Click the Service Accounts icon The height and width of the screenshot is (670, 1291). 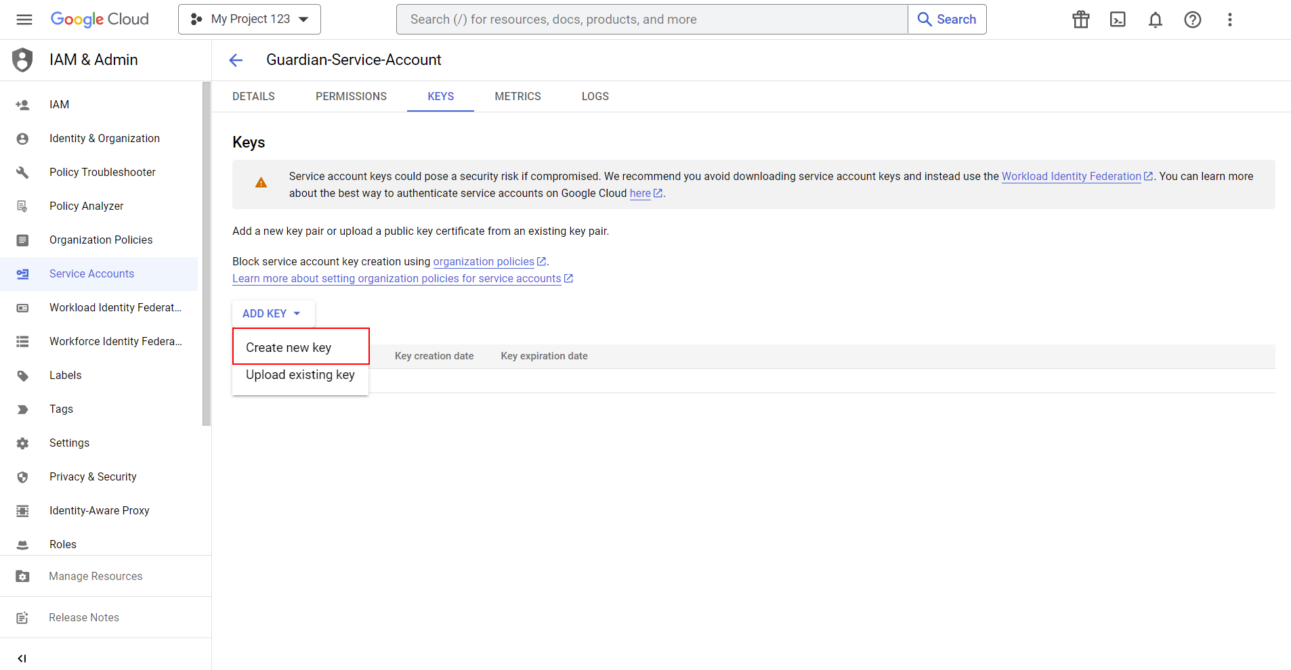point(22,274)
